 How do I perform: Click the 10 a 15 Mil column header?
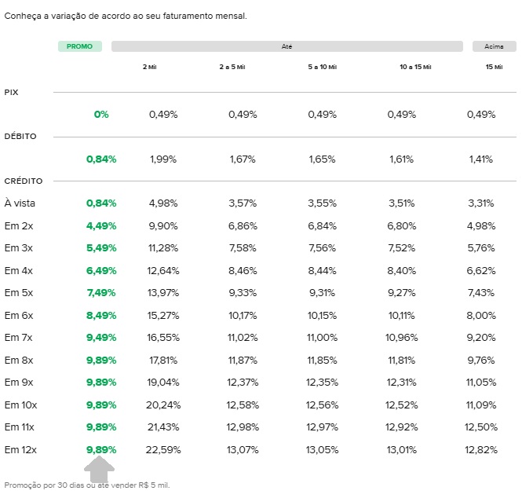(415, 67)
